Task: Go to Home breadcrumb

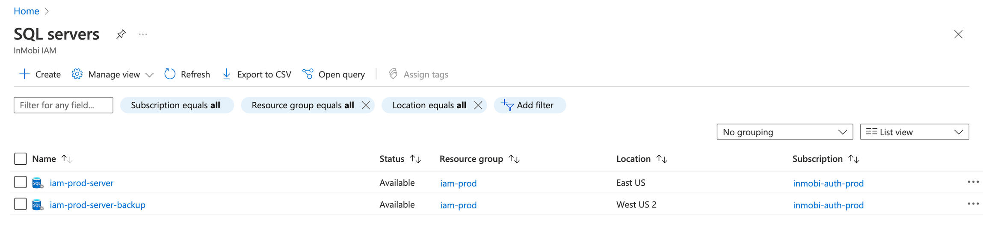Action: (26, 11)
